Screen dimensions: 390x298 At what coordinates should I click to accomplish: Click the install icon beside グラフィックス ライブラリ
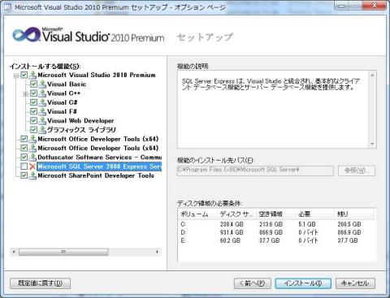click(42, 130)
